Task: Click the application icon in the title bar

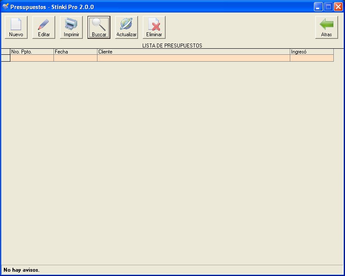Action: [5, 6]
